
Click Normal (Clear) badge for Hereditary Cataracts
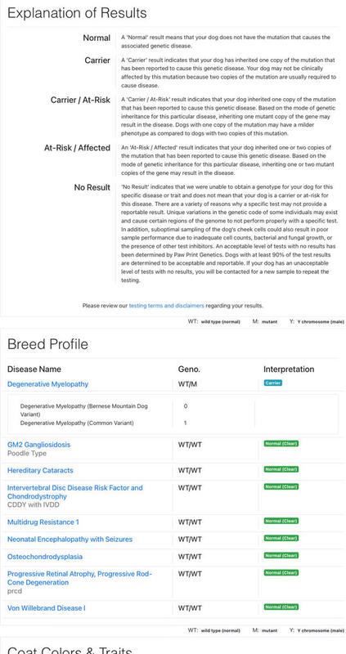click(x=281, y=469)
